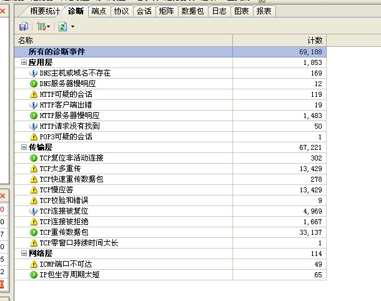This screenshot has height=301, width=381.
Task: Open the display filter list dropdown icon
Action: click(43, 26)
